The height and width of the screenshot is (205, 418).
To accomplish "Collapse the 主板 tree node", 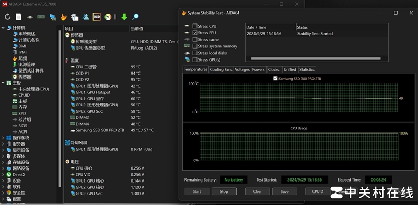I will click(3, 83).
